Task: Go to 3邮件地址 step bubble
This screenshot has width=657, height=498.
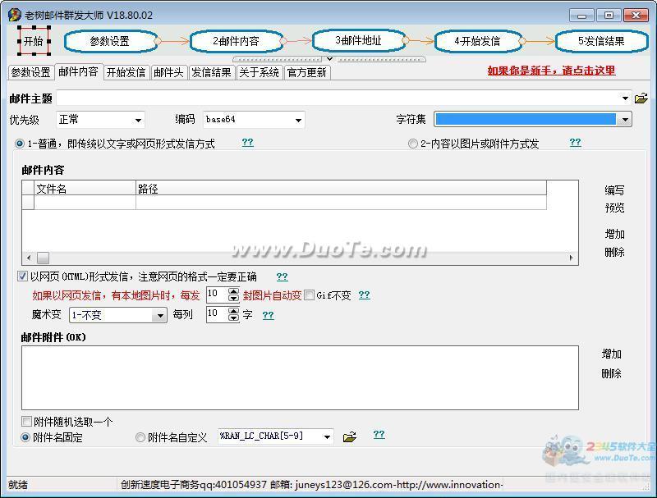Action: tap(360, 40)
